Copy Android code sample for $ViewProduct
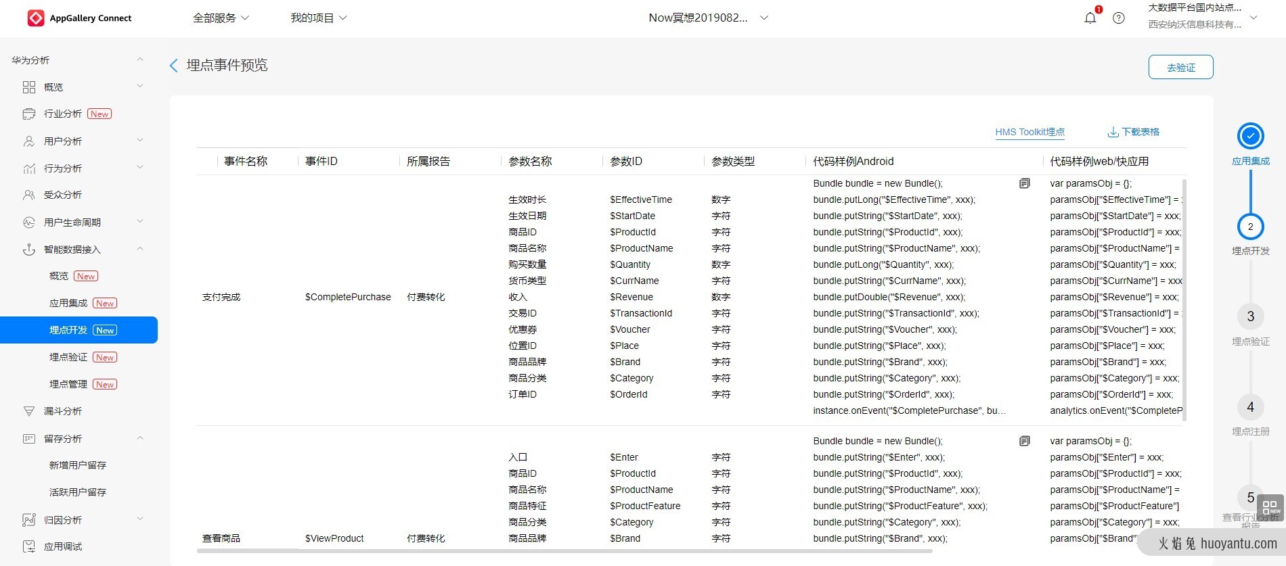This screenshot has height=566, width=1286. click(x=1025, y=441)
